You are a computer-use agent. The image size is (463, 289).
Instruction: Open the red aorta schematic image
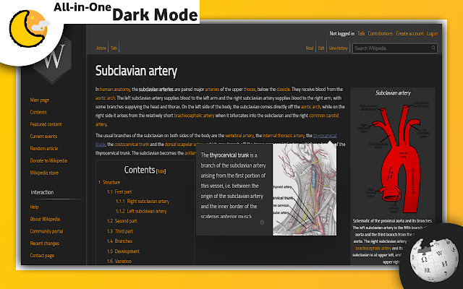point(393,157)
